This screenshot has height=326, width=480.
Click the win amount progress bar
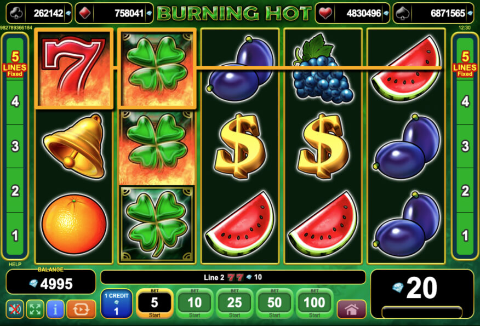point(422,312)
